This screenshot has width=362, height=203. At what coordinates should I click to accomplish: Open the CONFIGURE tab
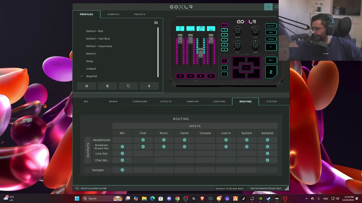140,101
